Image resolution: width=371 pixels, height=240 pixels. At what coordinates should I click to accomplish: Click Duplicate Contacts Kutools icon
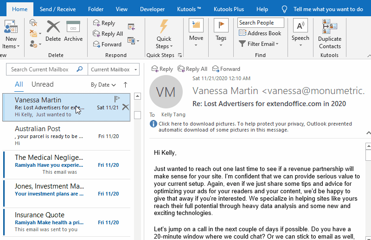(330, 26)
